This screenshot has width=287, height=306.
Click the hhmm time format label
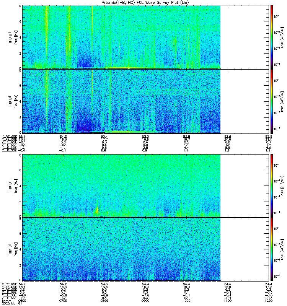[6, 301]
